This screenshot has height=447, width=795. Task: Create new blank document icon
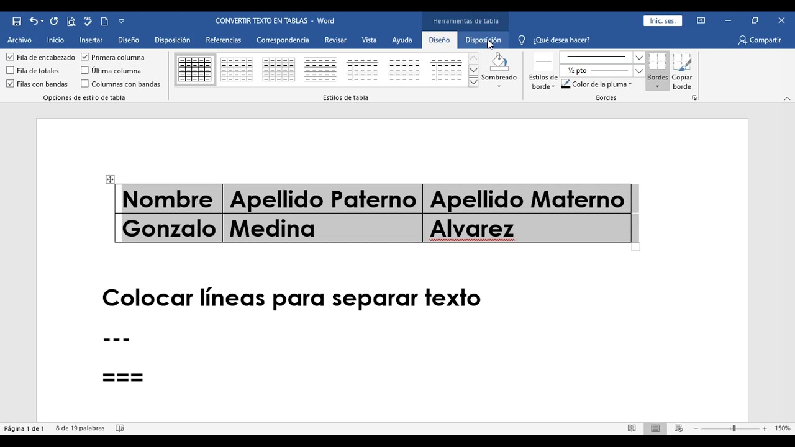coord(104,21)
